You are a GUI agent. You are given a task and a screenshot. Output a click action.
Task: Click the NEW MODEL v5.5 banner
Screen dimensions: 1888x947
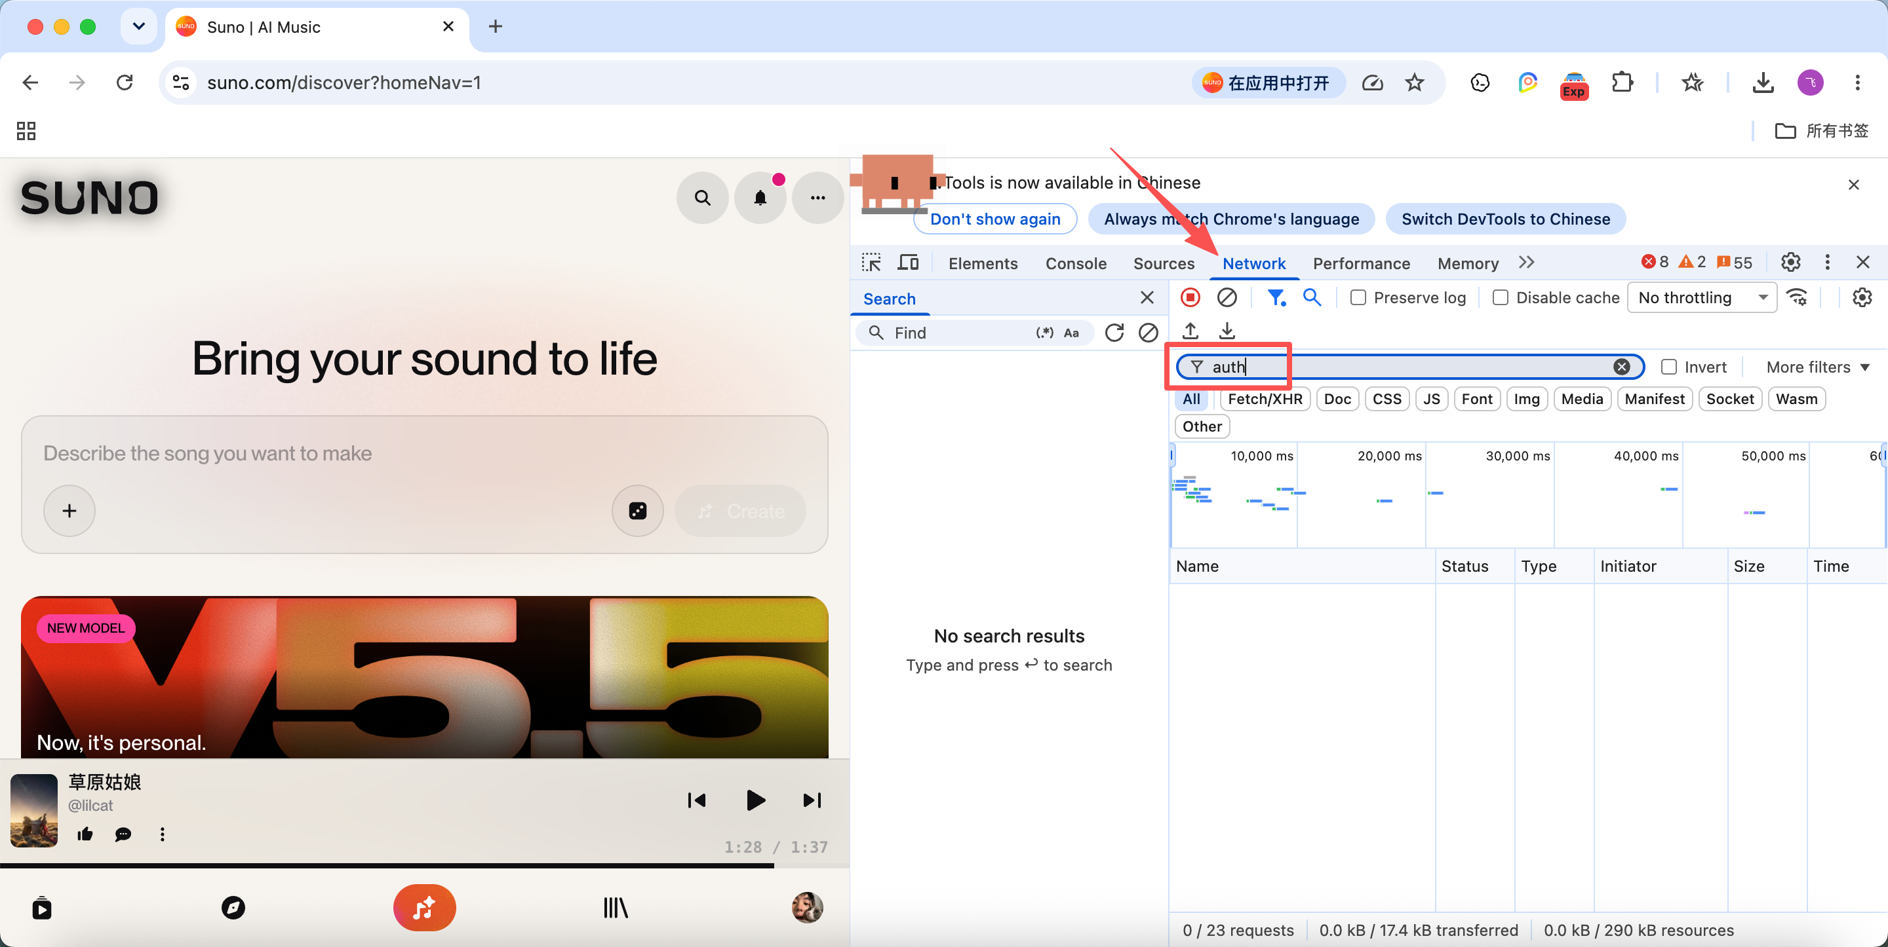(x=424, y=677)
